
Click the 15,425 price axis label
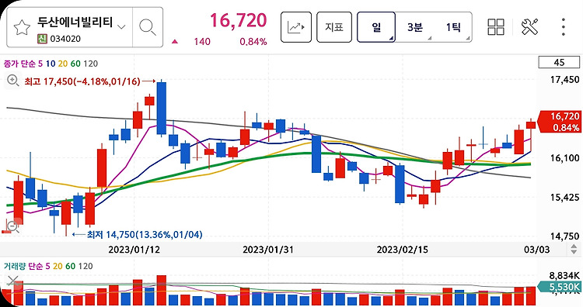pyautogui.click(x=565, y=197)
